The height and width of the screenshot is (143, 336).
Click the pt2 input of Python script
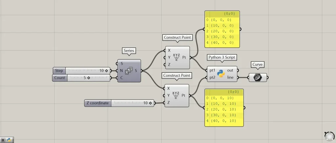click(x=211, y=78)
